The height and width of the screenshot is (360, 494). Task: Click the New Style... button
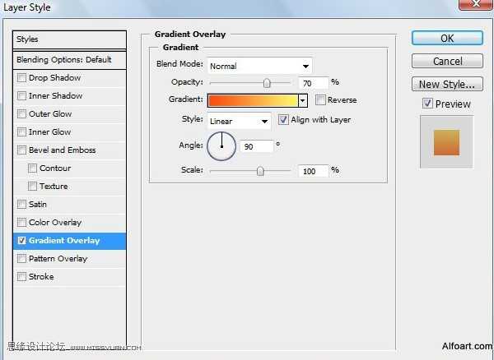coord(447,84)
